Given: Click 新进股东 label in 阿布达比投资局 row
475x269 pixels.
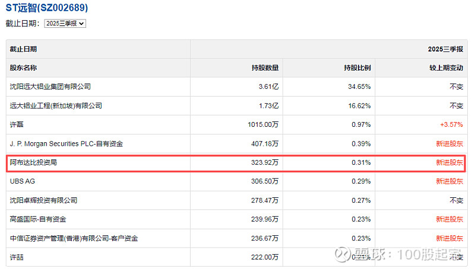Looking at the screenshot, I should (x=449, y=162).
